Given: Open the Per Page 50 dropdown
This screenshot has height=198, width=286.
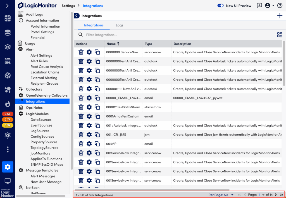Looking at the screenshot, I should point(232,195).
